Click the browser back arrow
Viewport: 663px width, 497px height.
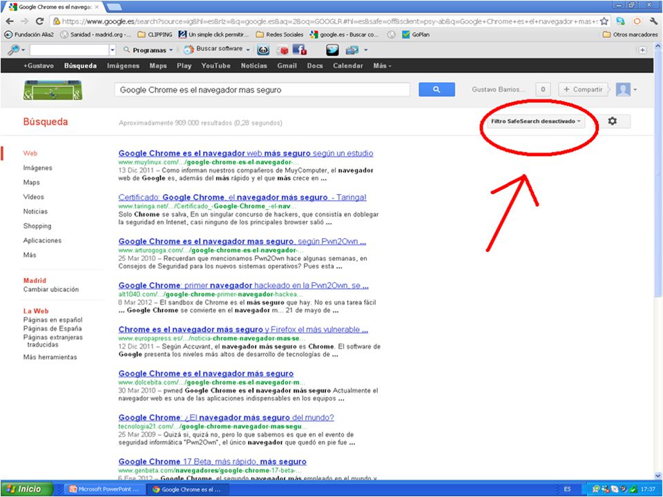coord(10,21)
